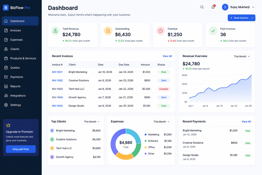Open search with the magnifier icon
This screenshot has height=175, width=262.
(202, 7)
